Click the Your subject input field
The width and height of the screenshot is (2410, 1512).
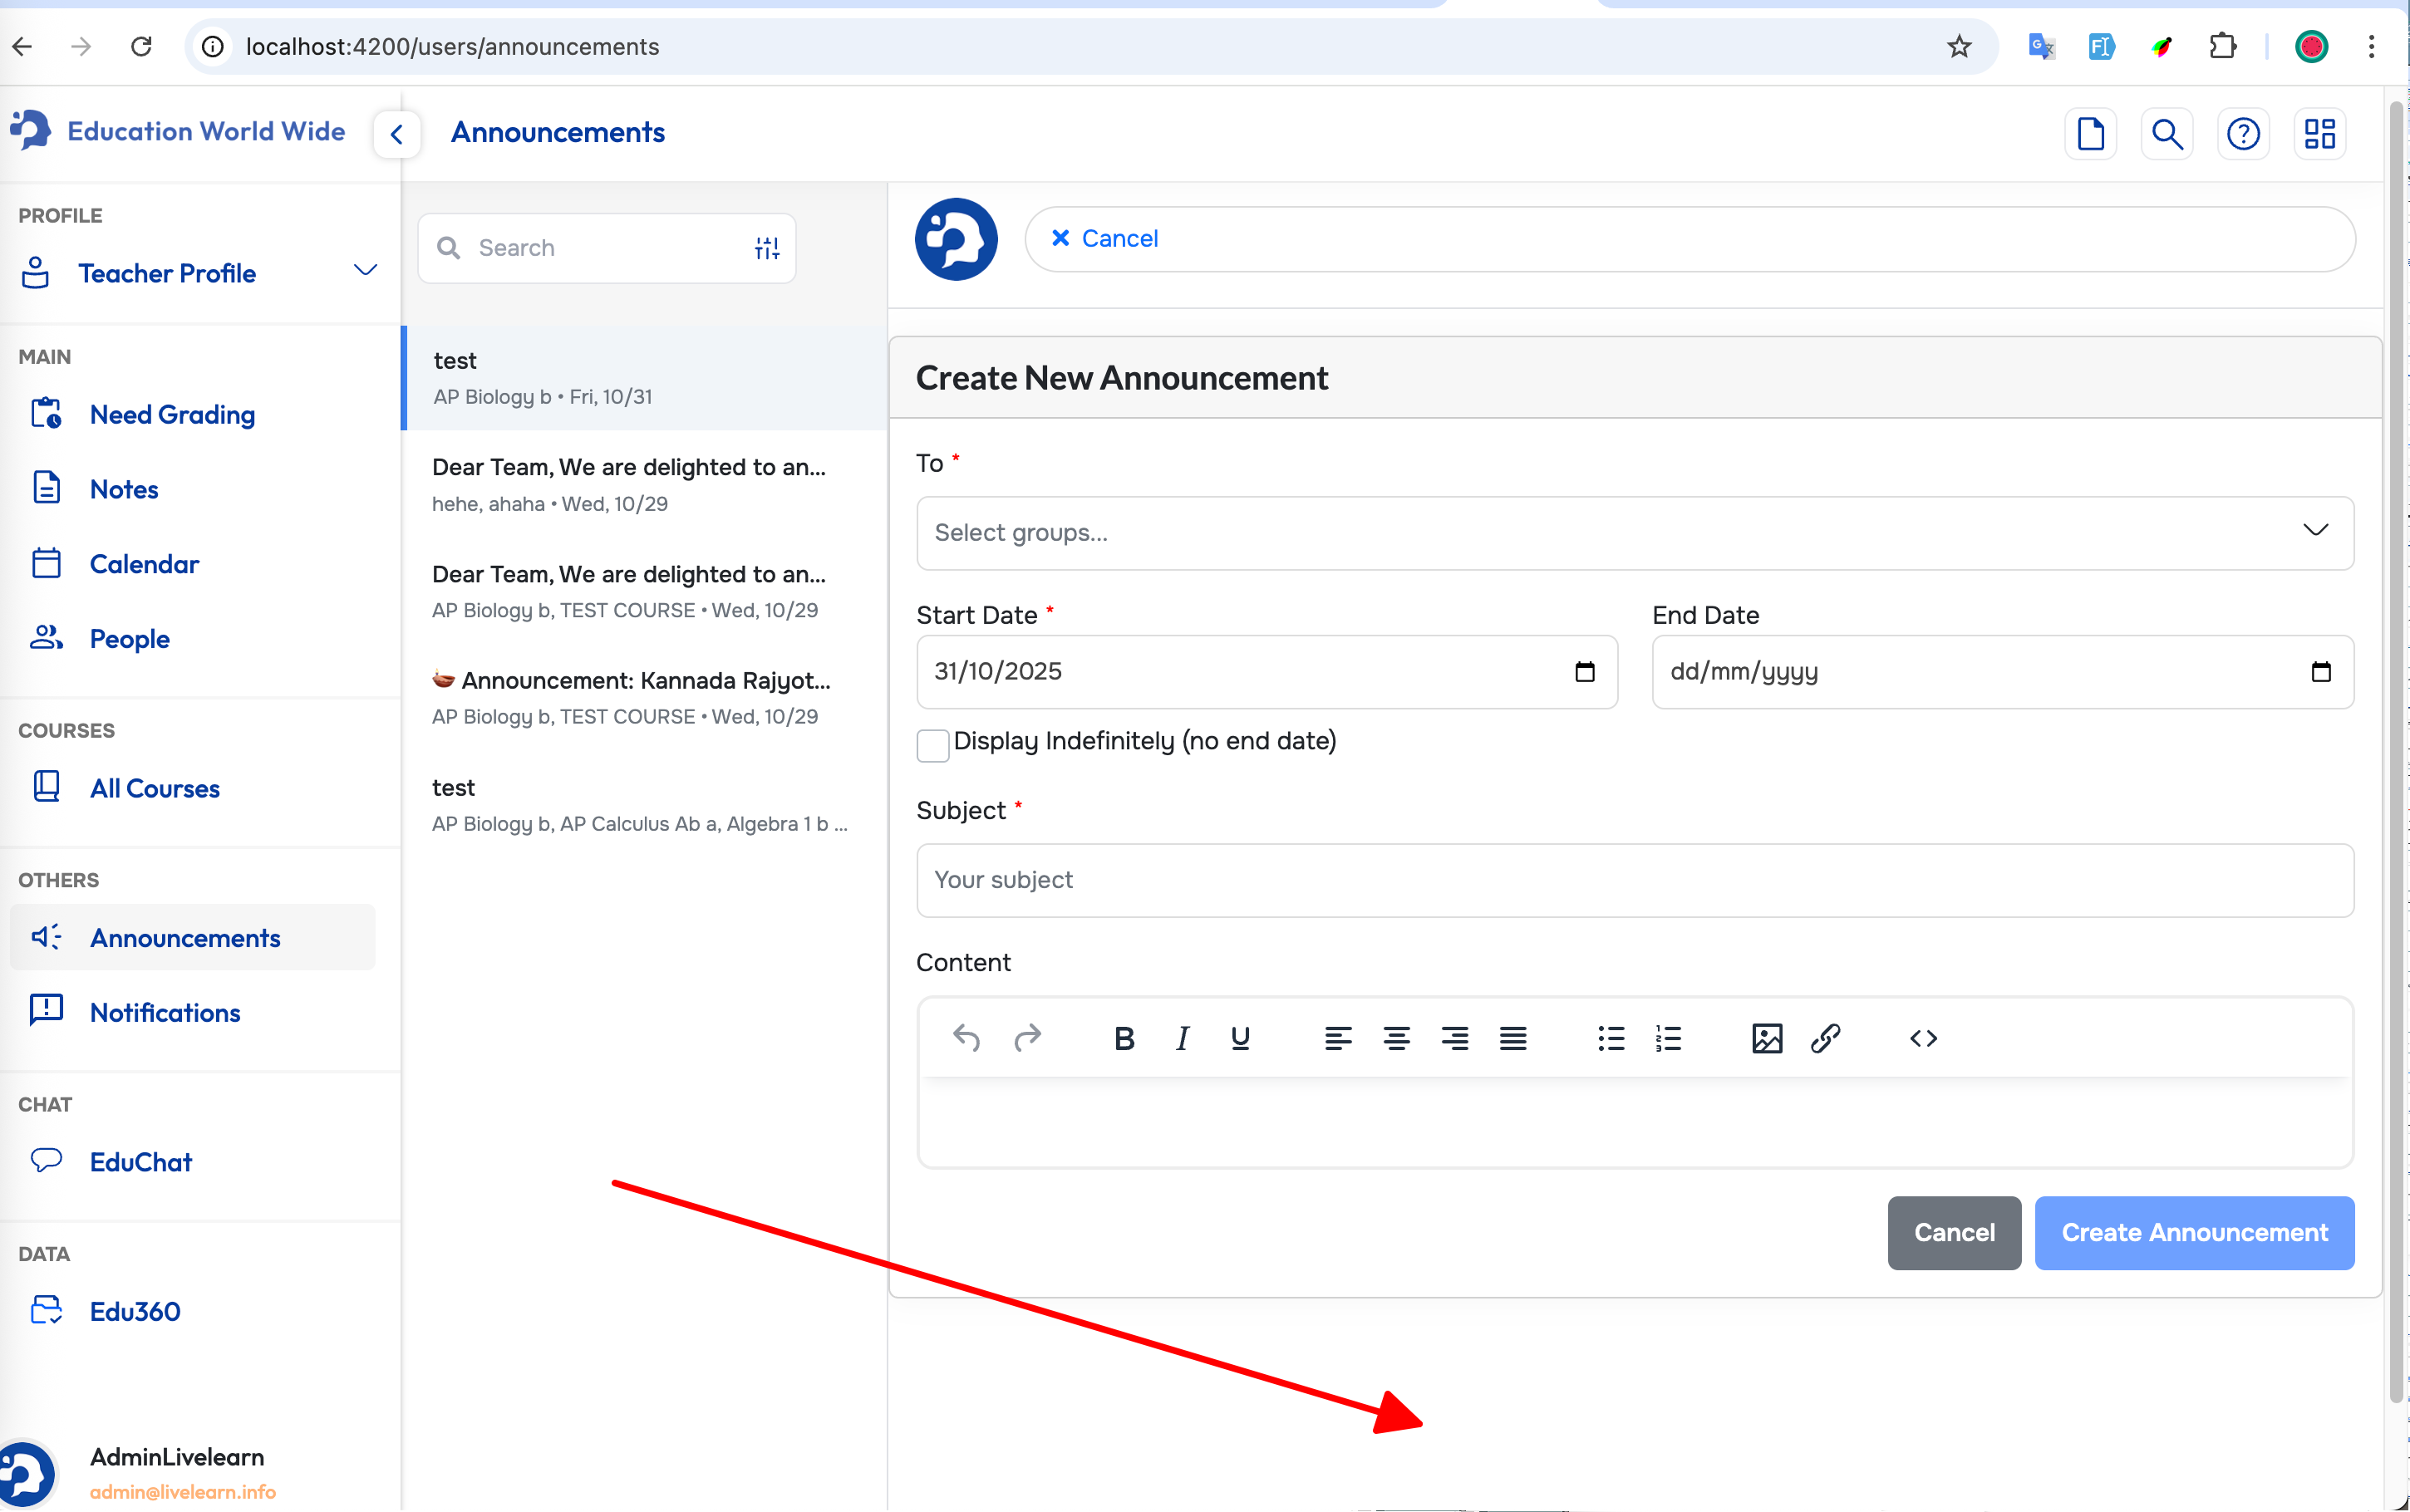(1634, 879)
